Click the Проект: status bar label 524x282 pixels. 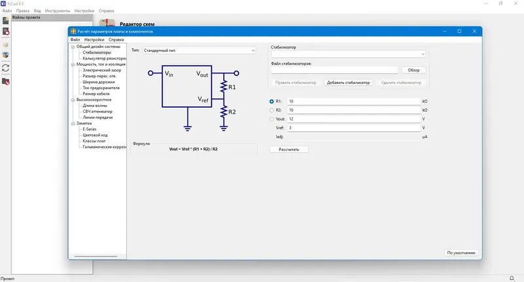[7, 279]
